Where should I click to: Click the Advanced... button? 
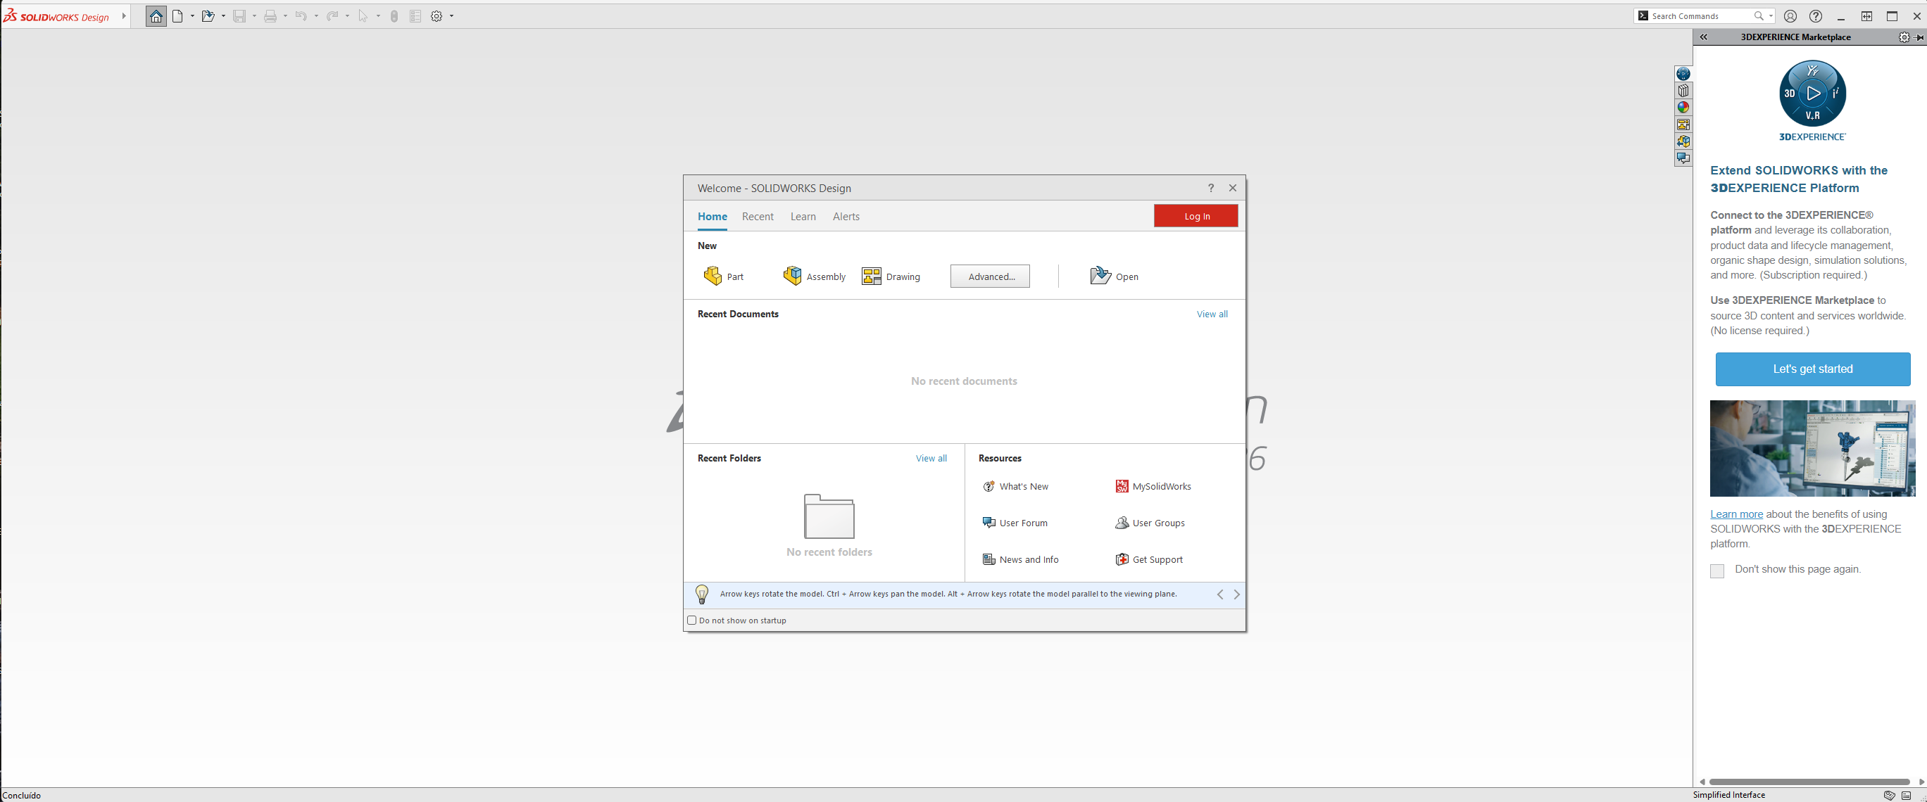(x=991, y=276)
